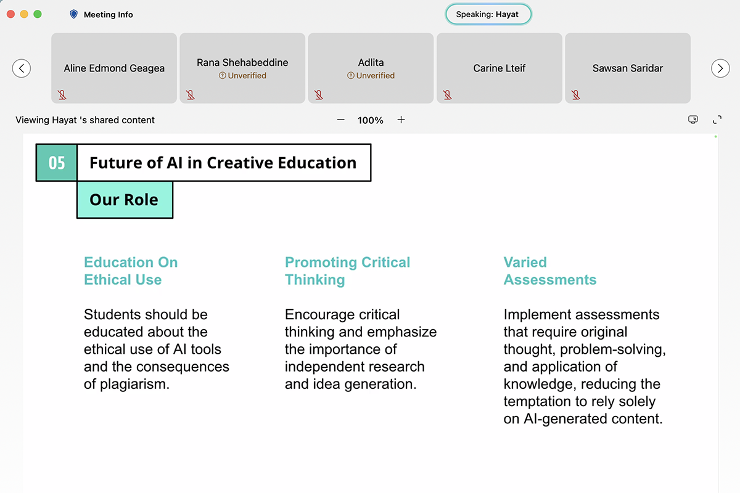The width and height of the screenshot is (740, 493).
Task: Click Unverified label under Adlita
Action: point(371,76)
